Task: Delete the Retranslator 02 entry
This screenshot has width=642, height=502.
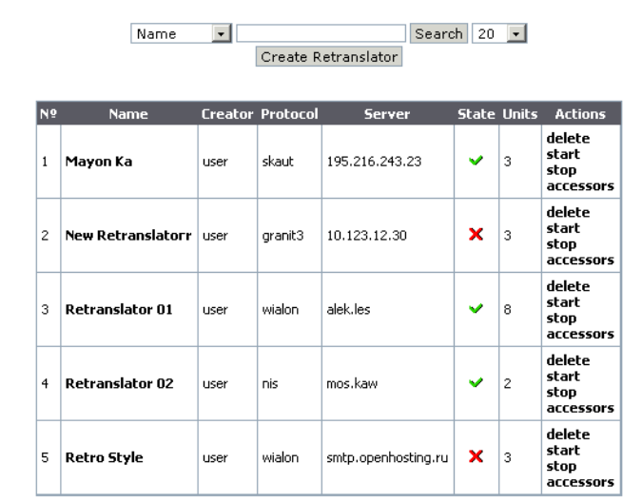Action: pyautogui.click(x=568, y=360)
